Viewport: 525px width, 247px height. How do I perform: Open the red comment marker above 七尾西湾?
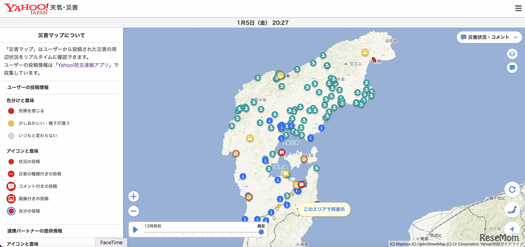click(x=282, y=152)
